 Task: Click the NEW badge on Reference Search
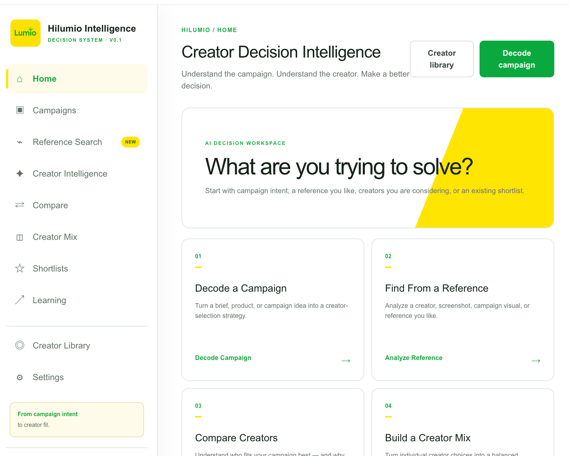pos(130,142)
